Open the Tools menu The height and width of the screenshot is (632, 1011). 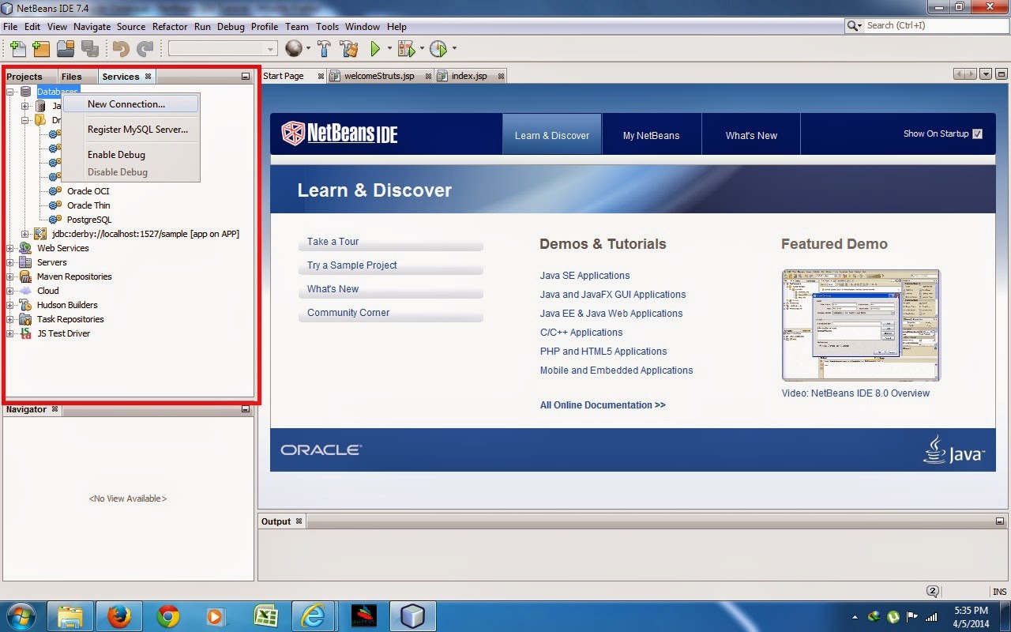pos(327,26)
